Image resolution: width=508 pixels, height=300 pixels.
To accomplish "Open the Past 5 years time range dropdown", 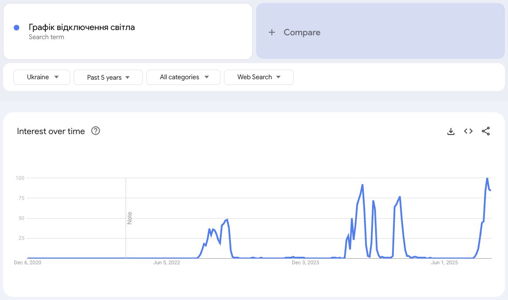I will pos(108,78).
